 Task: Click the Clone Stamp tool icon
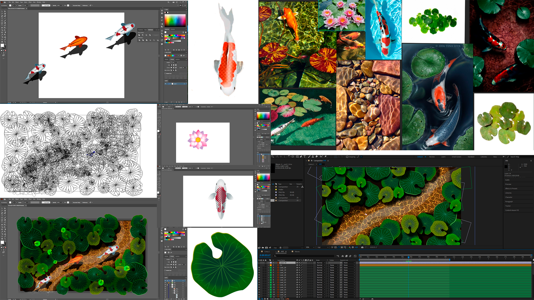(x=313, y=157)
